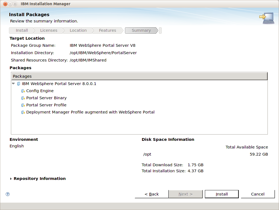The height and width of the screenshot is (210, 279).
Task: Click the 1.75 GB download size value
Action: tap(196, 165)
